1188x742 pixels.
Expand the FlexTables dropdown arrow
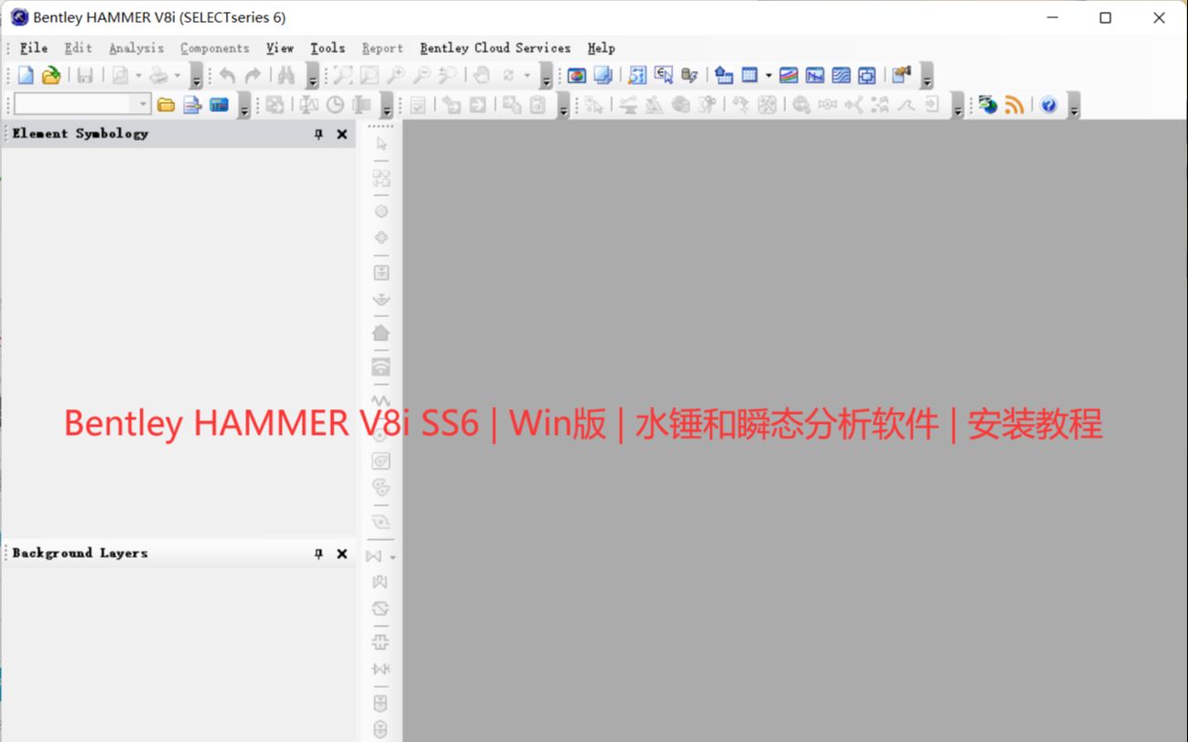[769, 75]
